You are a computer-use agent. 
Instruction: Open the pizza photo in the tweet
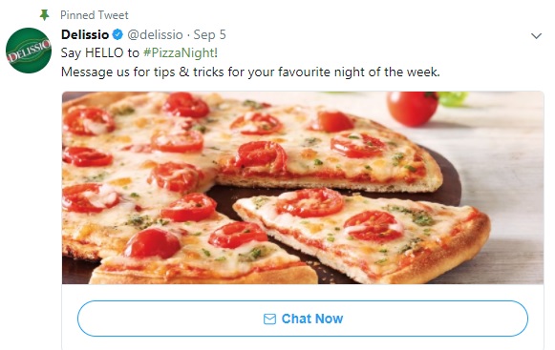click(x=303, y=188)
